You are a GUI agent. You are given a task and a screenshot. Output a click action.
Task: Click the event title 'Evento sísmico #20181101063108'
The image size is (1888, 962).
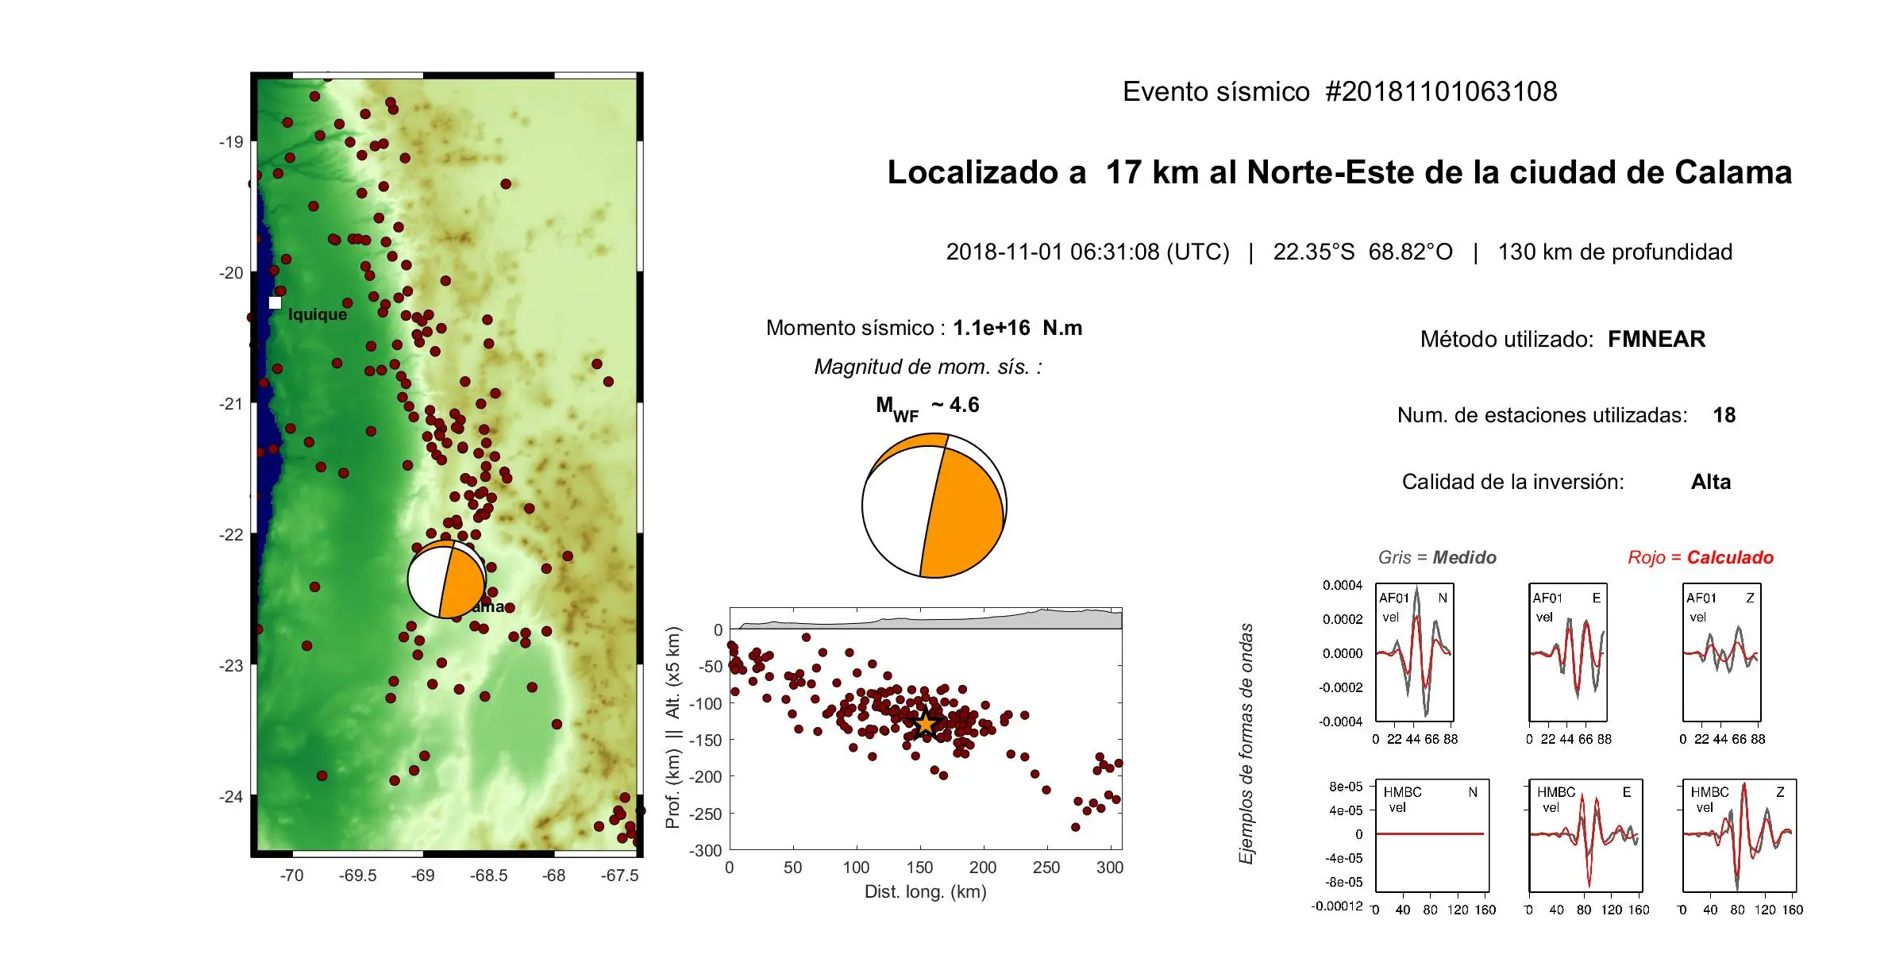click(1339, 91)
